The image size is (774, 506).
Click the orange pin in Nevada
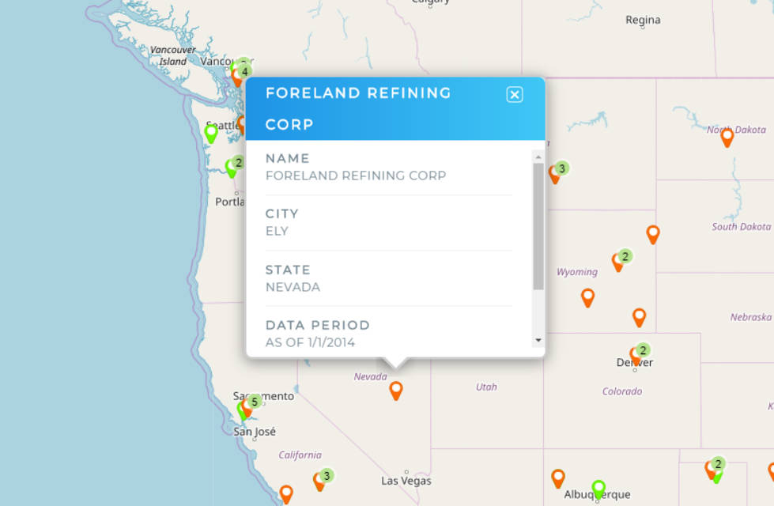396,391
